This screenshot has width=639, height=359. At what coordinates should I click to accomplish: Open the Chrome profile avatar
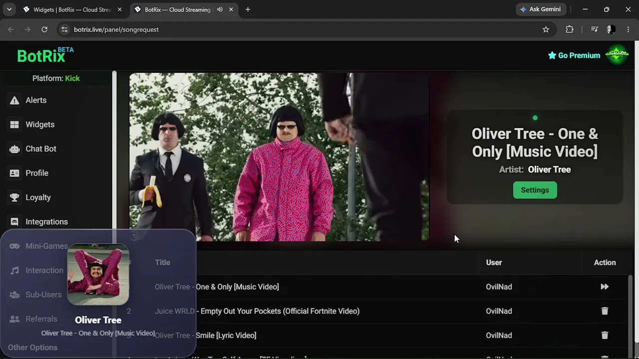click(611, 29)
